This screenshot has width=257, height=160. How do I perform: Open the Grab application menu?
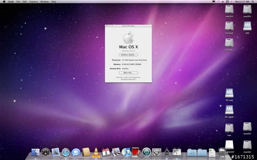click(x=11, y=2)
